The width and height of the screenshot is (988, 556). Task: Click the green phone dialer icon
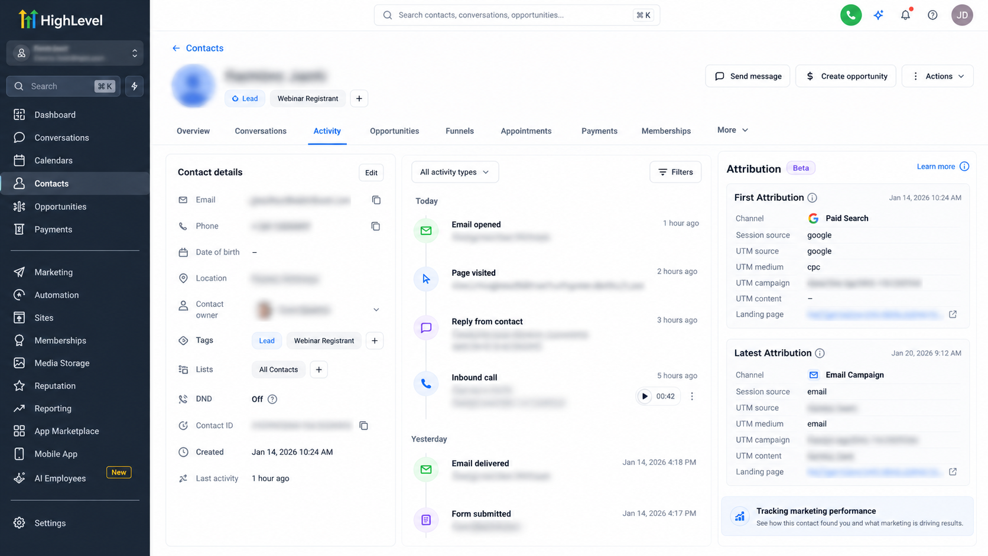(x=851, y=15)
